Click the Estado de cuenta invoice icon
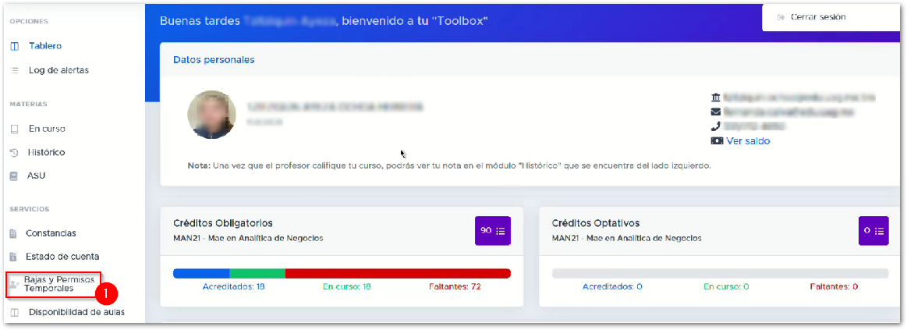The height and width of the screenshot is (330, 907). click(x=13, y=257)
